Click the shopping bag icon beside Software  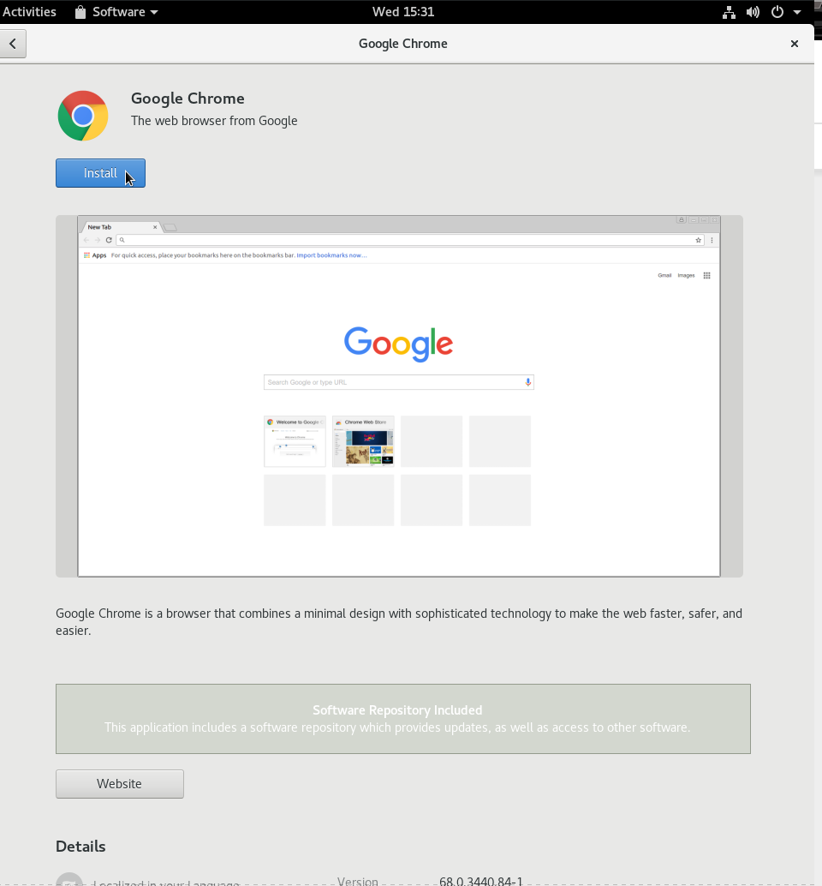pyautogui.click(x=80, y=12)
